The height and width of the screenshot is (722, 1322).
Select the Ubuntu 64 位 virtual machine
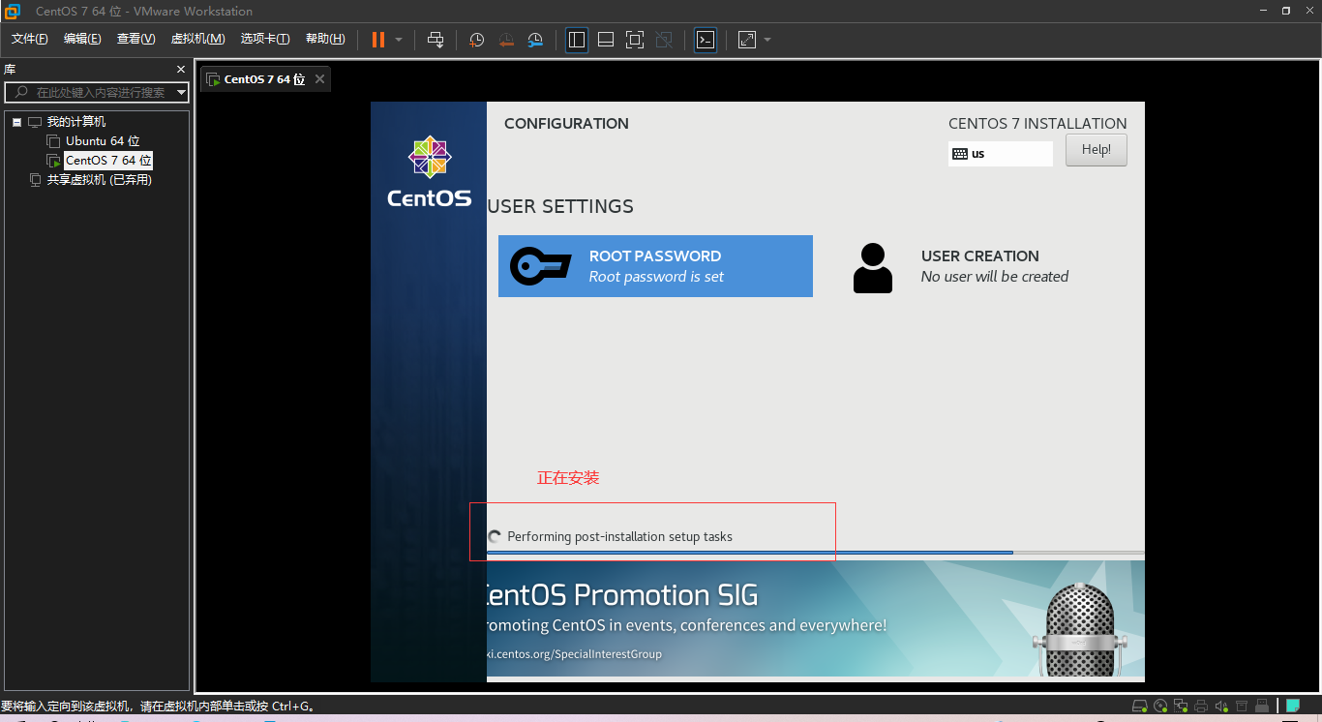pos(103,141)
